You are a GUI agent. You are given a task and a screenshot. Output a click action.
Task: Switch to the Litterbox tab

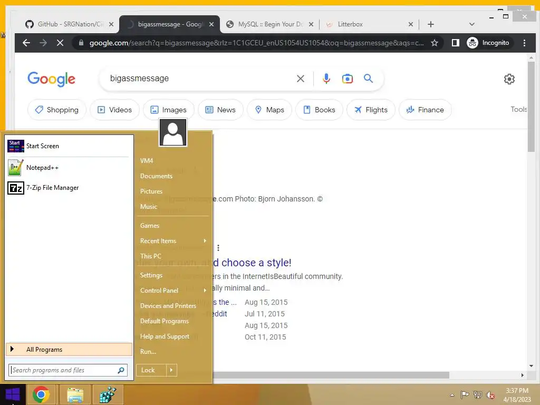(x=369, y=24)
